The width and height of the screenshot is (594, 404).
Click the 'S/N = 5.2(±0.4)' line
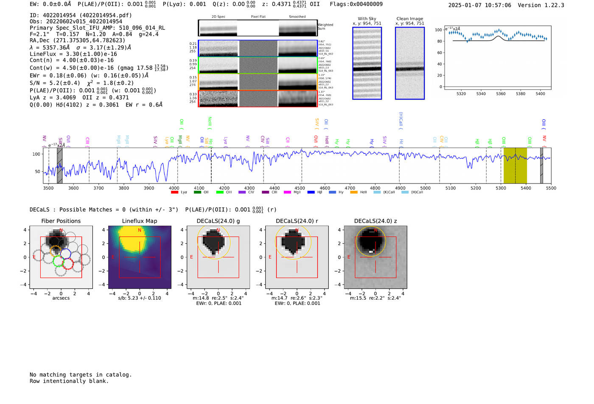(x=82, y=83)
